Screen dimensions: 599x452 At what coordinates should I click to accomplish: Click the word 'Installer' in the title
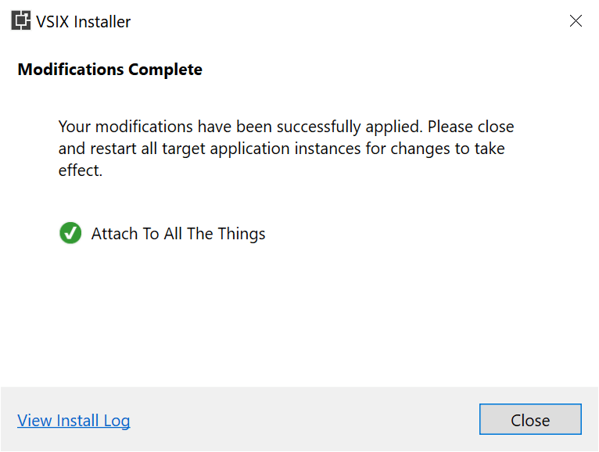pyautogui.click(x=102, y=22)
